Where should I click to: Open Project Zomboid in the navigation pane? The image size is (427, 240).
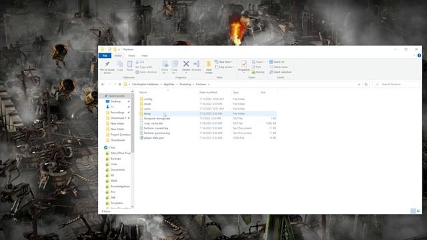click(x=120, y=135)
